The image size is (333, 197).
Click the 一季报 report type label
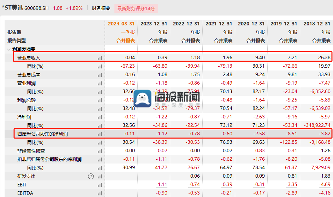click(x=128, y=32)
